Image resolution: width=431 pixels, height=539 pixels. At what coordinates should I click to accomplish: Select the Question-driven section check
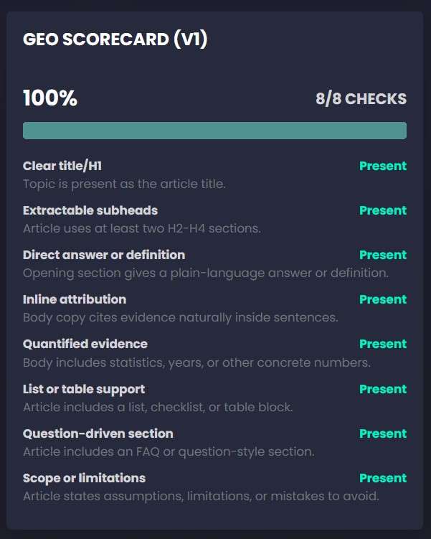pos(98,433)
